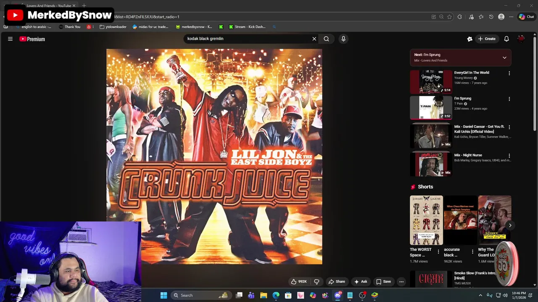Open File Explorer from the taskbar
The height and width of the screenshot is (302, 538).
(264, 295)
